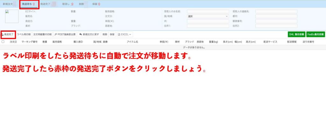Click the JP POST後納差出票 button

click(x=65, y=34)
